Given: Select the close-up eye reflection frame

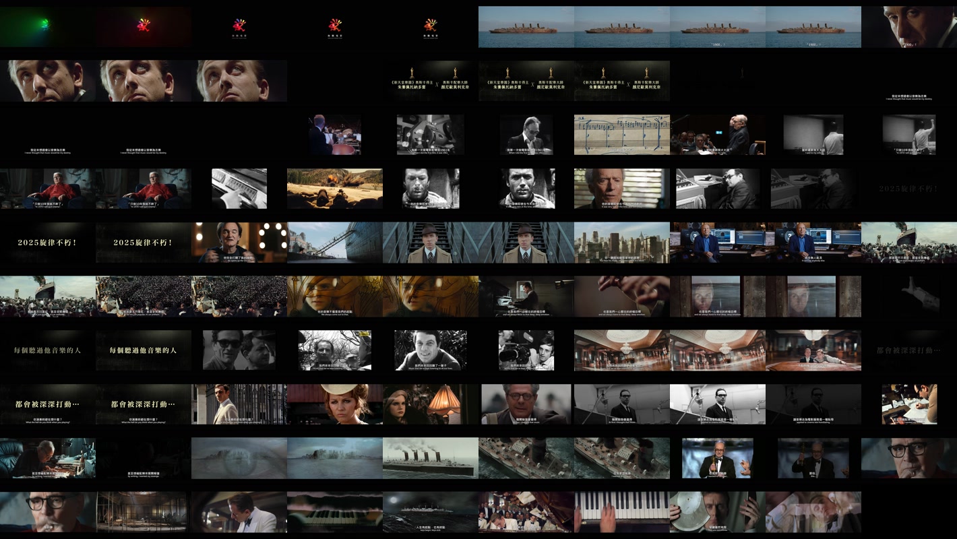Looking at the screenshot, I should click(239, 458).
